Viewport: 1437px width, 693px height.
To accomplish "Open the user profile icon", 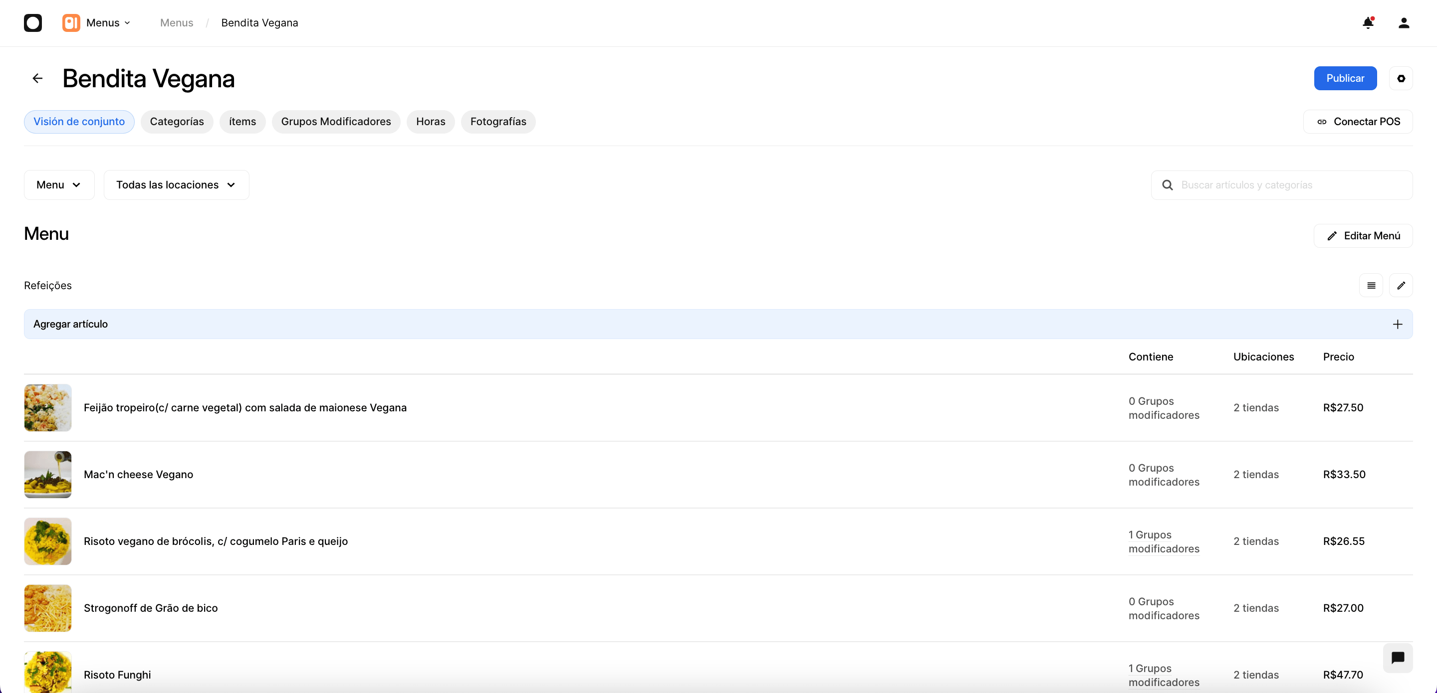I will [1404, 23].
